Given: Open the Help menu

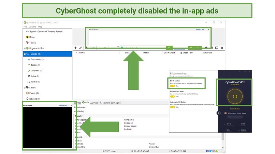Looking at the screenshot, I should point(40,27).
